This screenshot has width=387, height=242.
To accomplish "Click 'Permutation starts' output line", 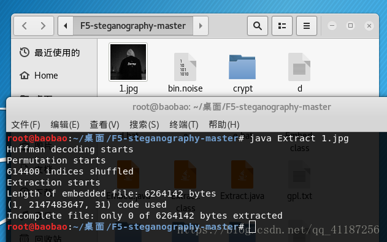I will pyautogui.click(x=56, y=160).
